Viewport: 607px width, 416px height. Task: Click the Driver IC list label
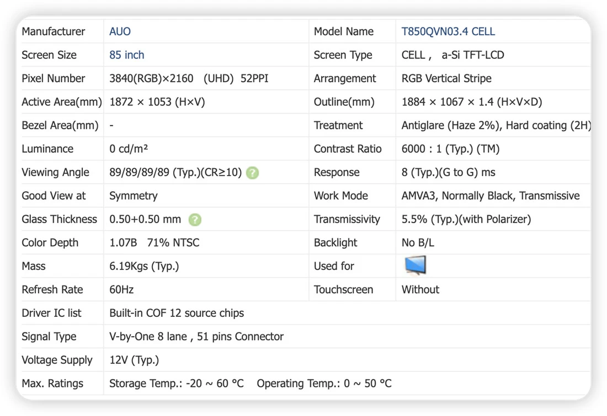pyautogui.click(x=51, y=313)
